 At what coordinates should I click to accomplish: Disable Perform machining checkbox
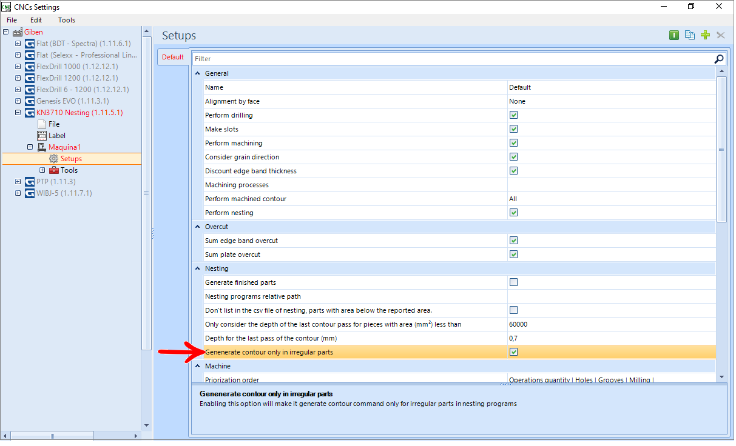coord(513,143)
